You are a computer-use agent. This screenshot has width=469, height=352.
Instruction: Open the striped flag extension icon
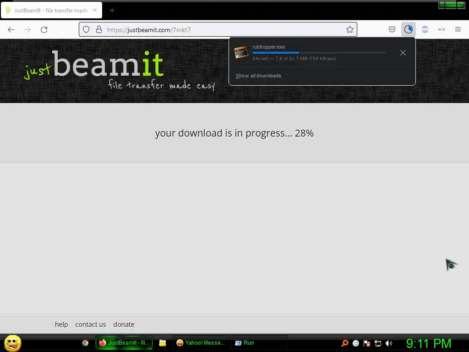tap(425, 29)
